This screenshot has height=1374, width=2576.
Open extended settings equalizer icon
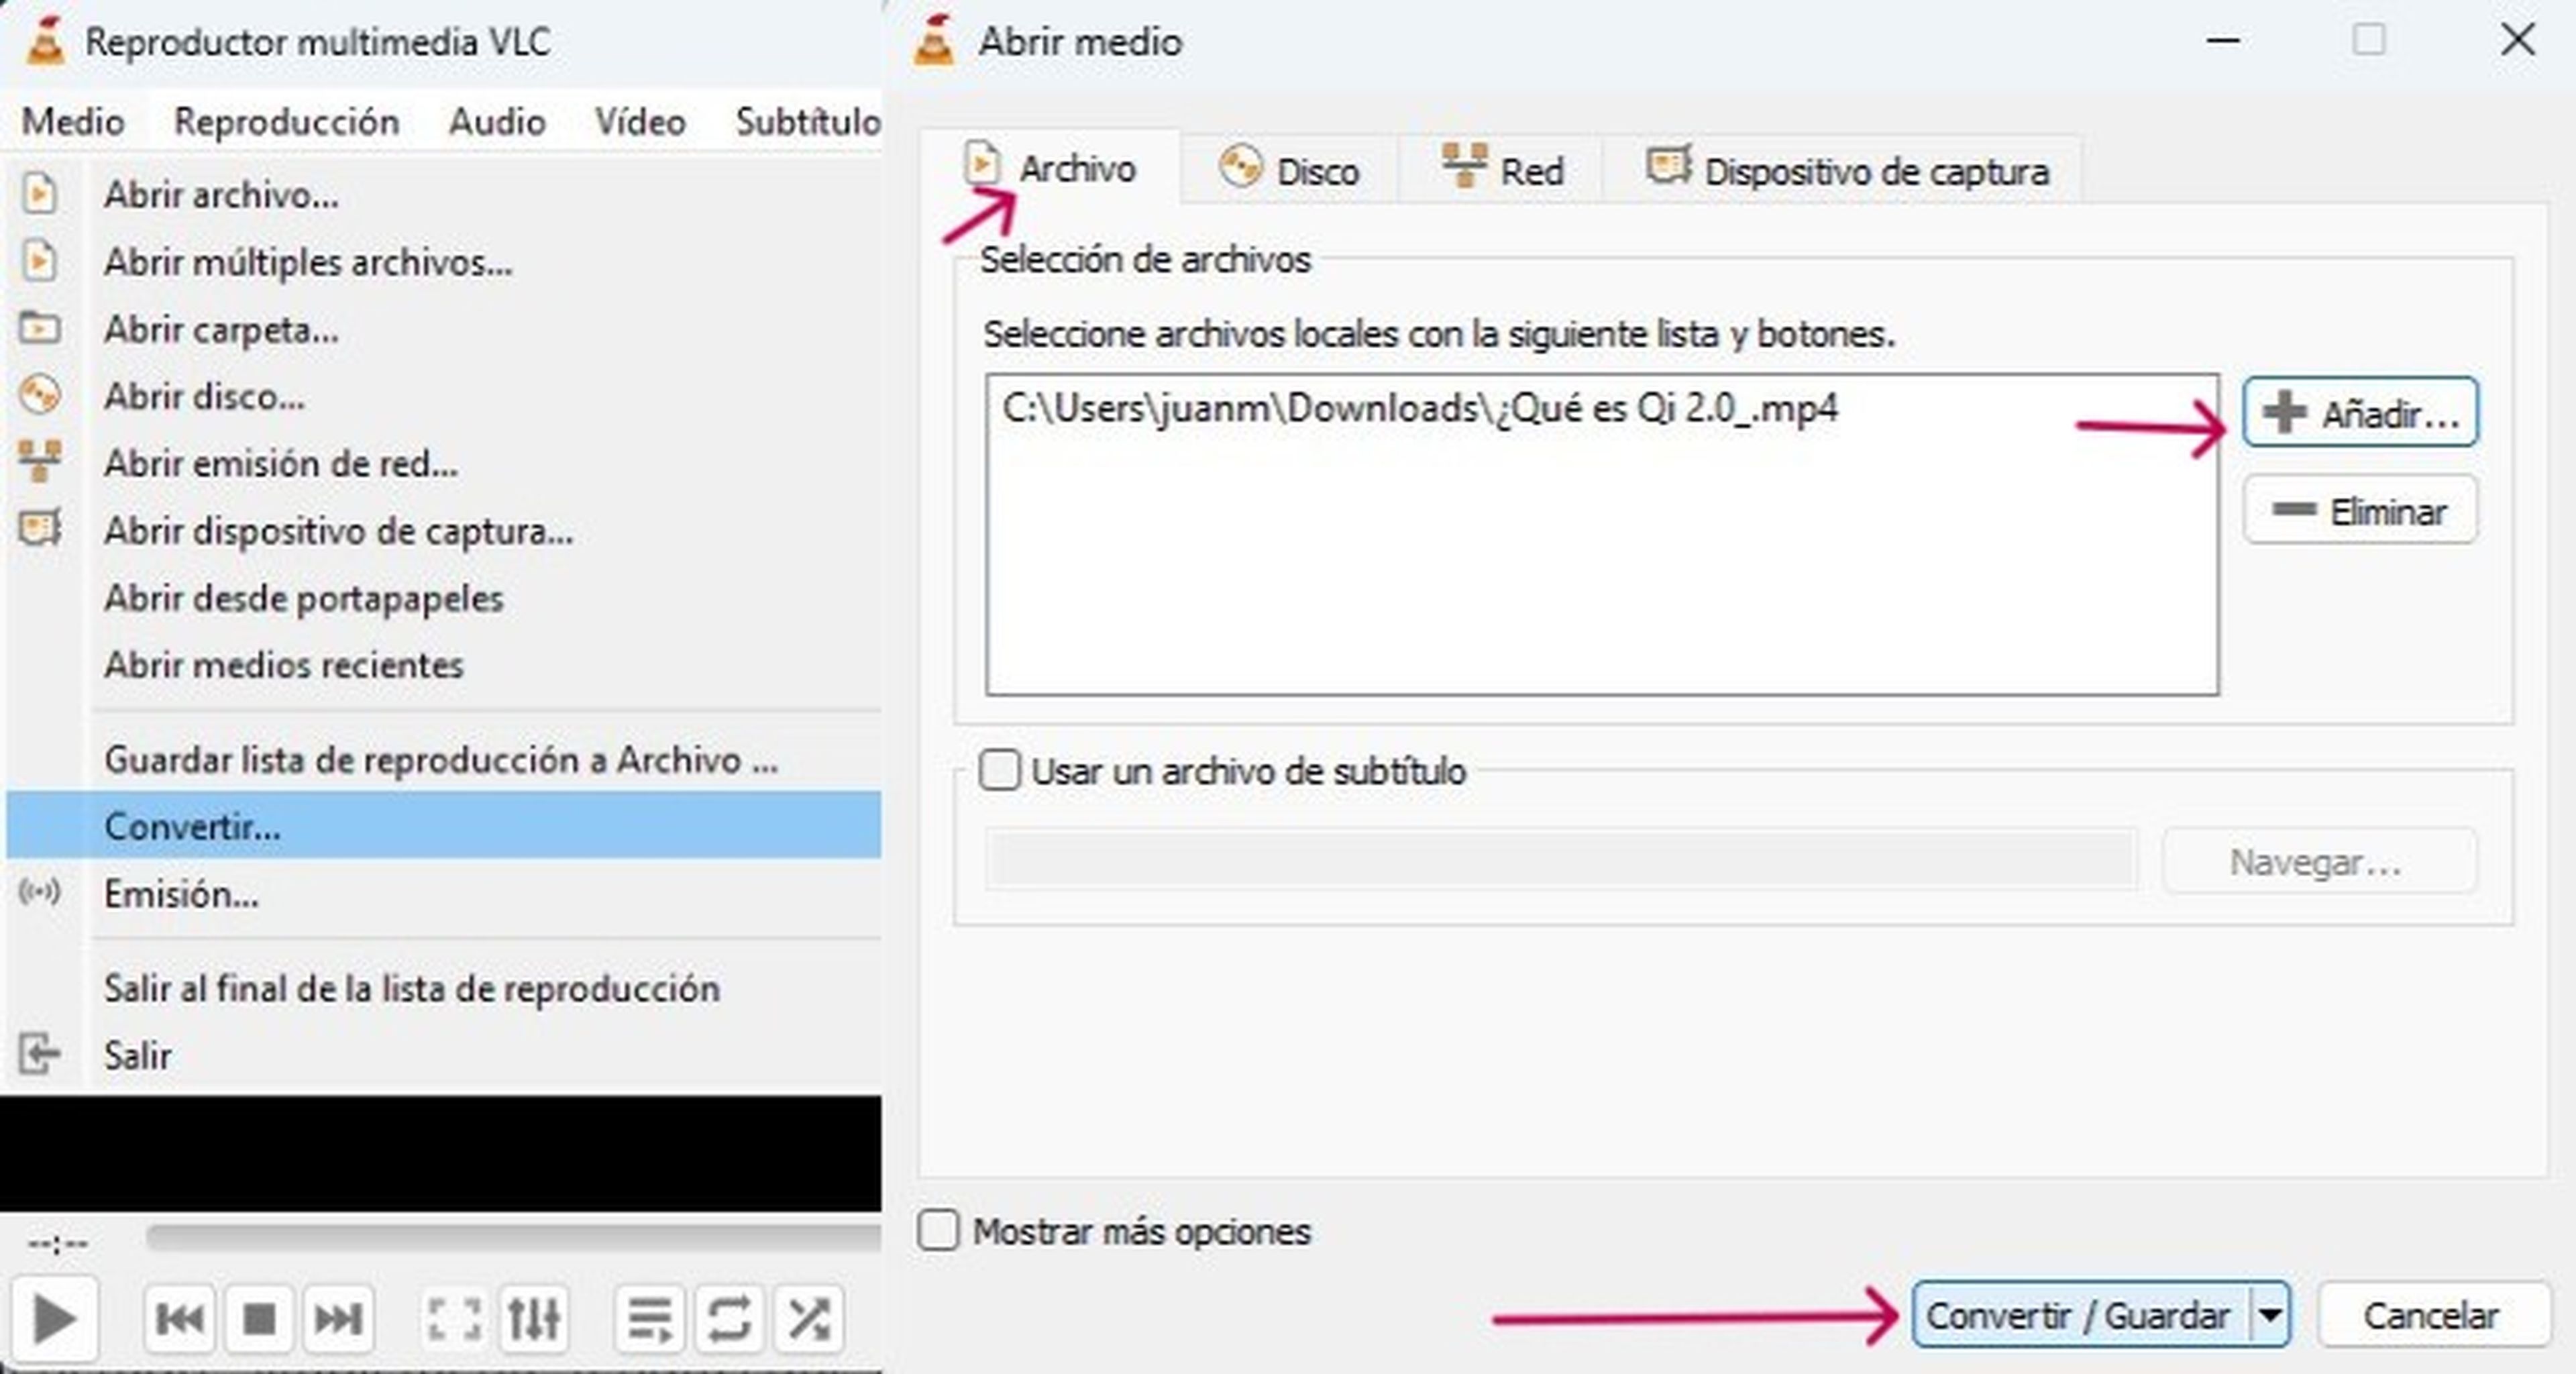point(533,1319)
